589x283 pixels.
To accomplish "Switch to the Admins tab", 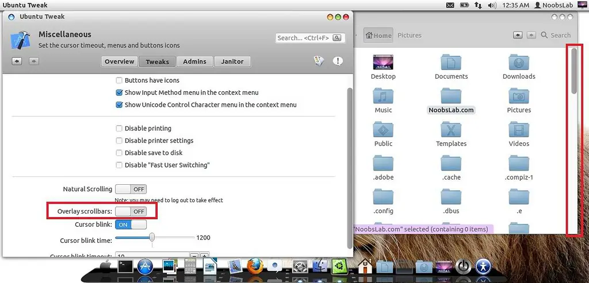I will tap(194, 61).
